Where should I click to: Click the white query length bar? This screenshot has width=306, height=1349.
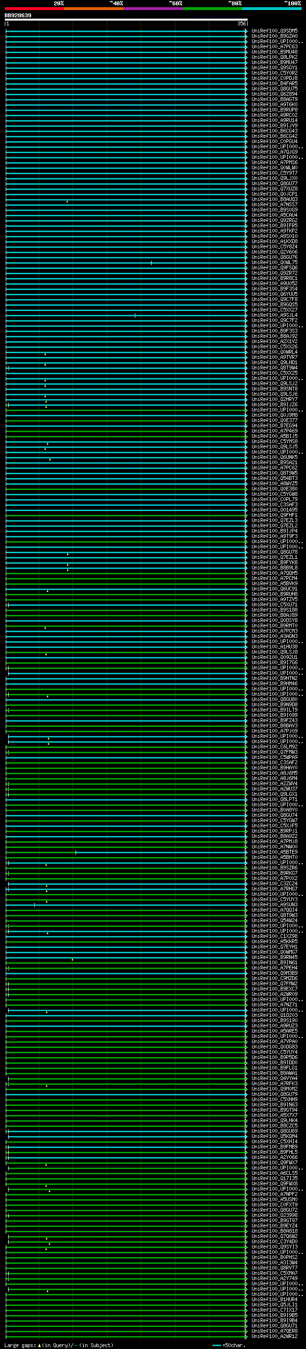tap(126, 19)
